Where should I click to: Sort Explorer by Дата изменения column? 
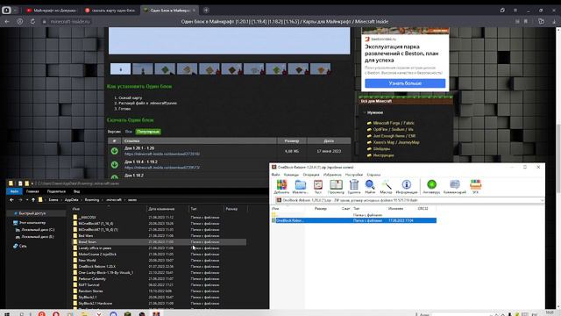(161, 209)
